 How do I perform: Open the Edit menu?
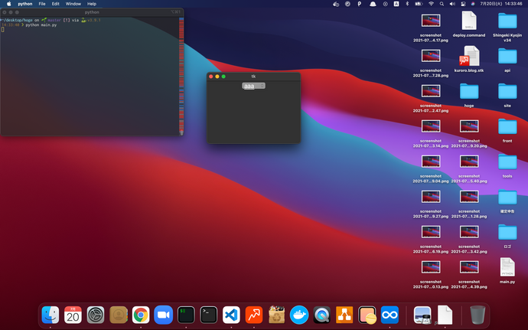tap(56, 4)
